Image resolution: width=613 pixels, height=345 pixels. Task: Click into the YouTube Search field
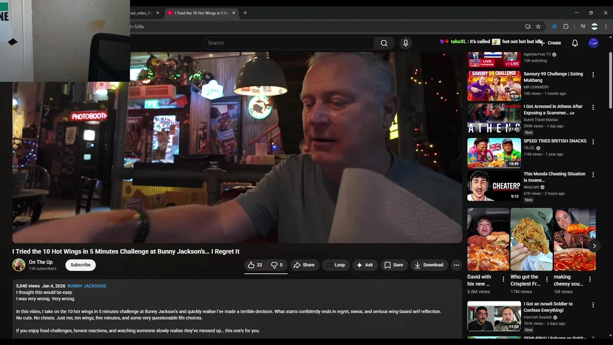(x=288, y=43)
